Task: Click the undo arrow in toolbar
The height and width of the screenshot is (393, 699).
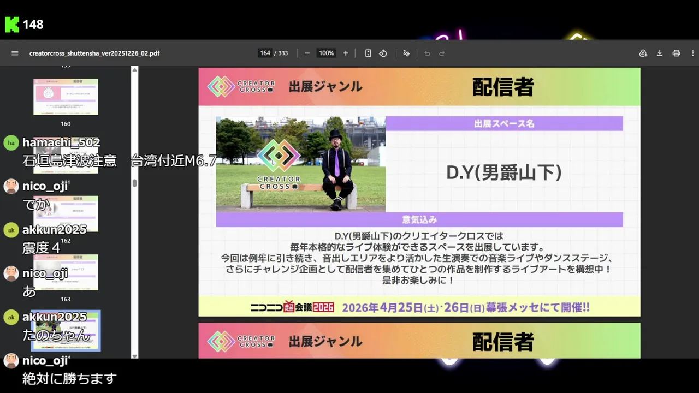Action: pos(427,53)
